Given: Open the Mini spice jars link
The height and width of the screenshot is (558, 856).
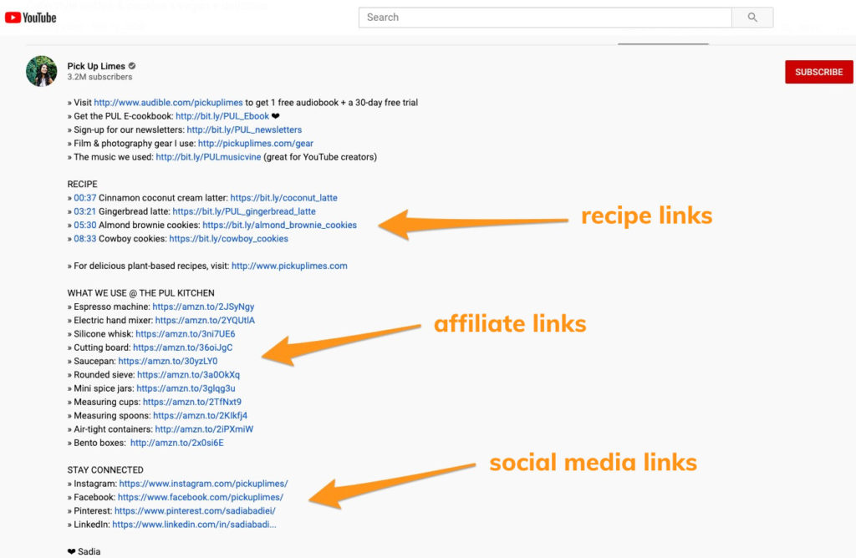Looking at the screenshot, I should click(x=186, y=389).
